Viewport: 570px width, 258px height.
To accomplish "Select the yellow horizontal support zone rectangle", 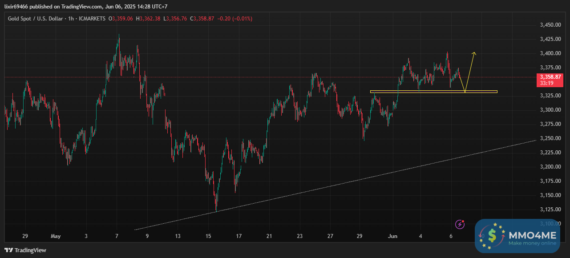I will [433, 92].
